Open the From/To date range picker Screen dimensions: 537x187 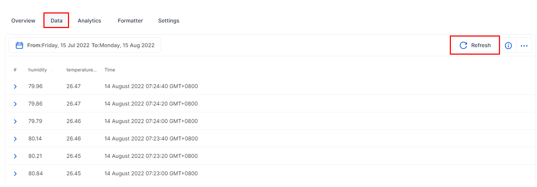pos(91,45)
